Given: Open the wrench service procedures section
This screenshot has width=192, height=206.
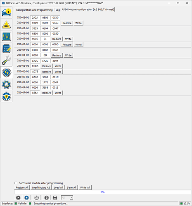Looking at the screenshot, I should pos(6,60).
